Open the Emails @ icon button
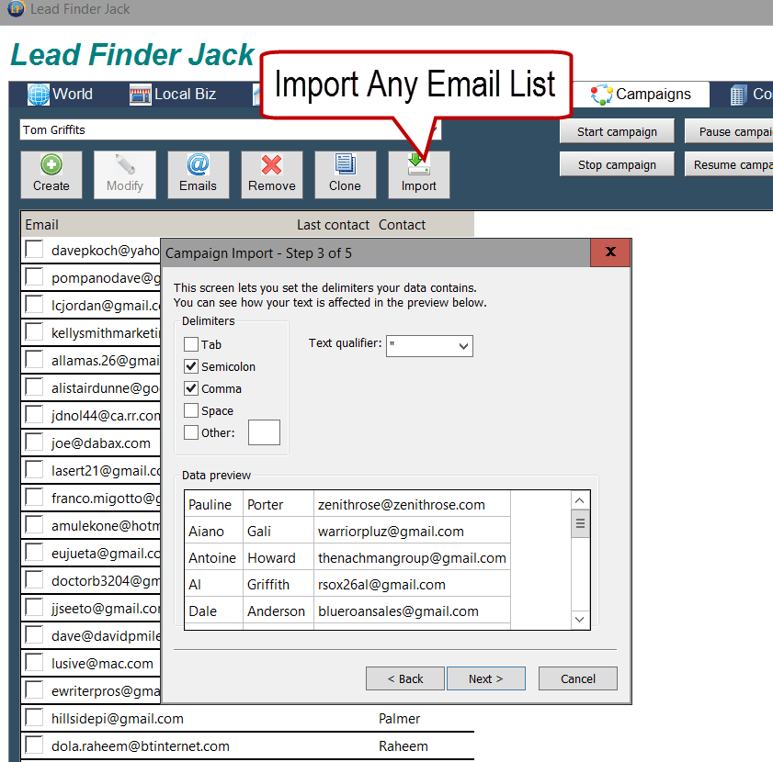 (x=198, y=165)
